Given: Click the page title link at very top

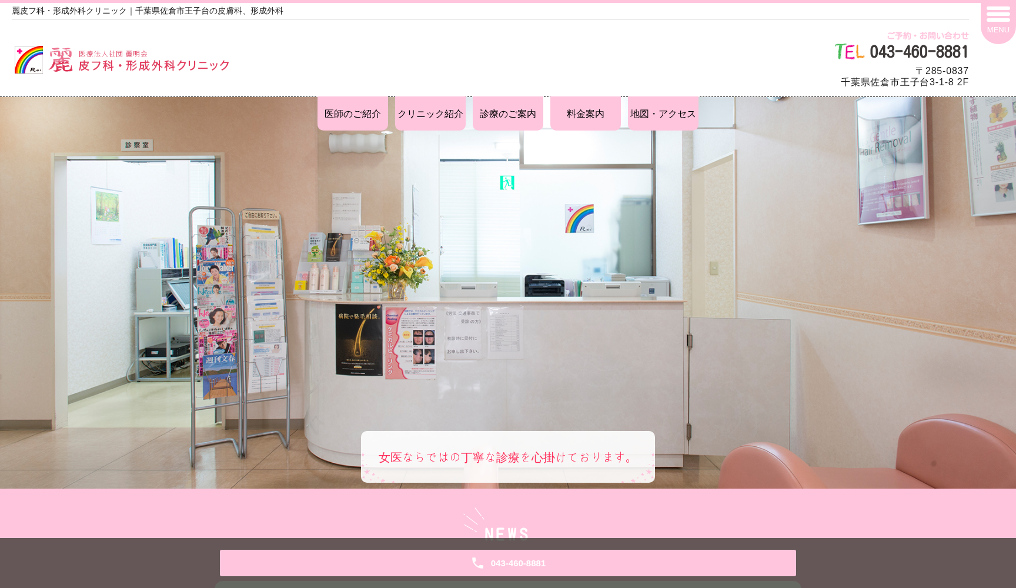Looking at the screenshot, I should [148, 10].
